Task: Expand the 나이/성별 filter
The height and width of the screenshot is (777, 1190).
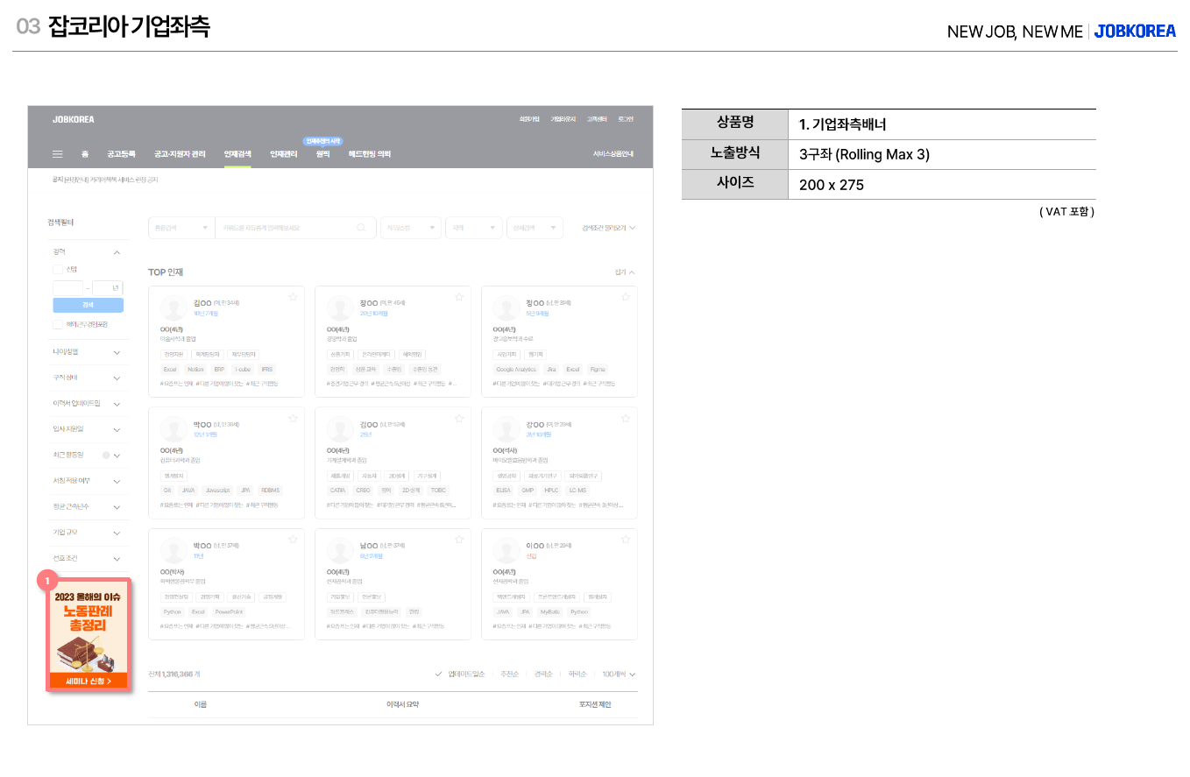Action: coord(117,352)
